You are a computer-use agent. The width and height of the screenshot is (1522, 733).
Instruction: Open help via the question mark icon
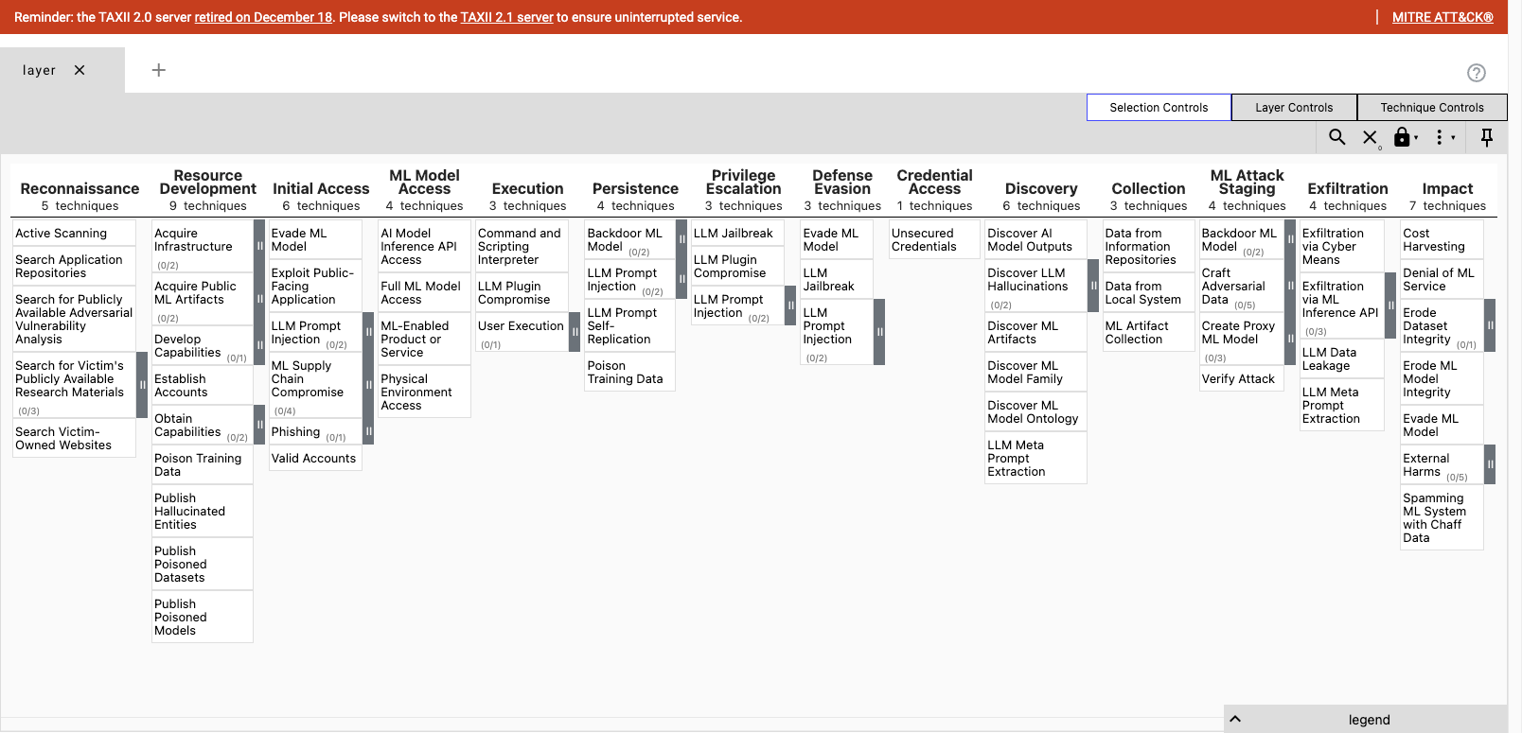tap(1476, 73)
